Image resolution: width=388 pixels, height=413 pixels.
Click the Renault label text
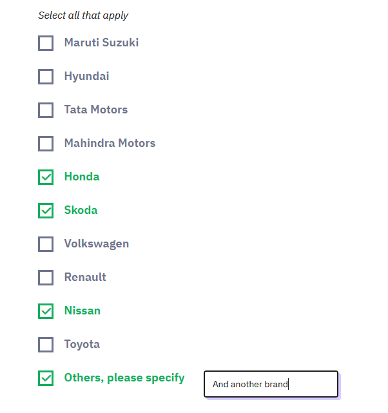[85, 277]
